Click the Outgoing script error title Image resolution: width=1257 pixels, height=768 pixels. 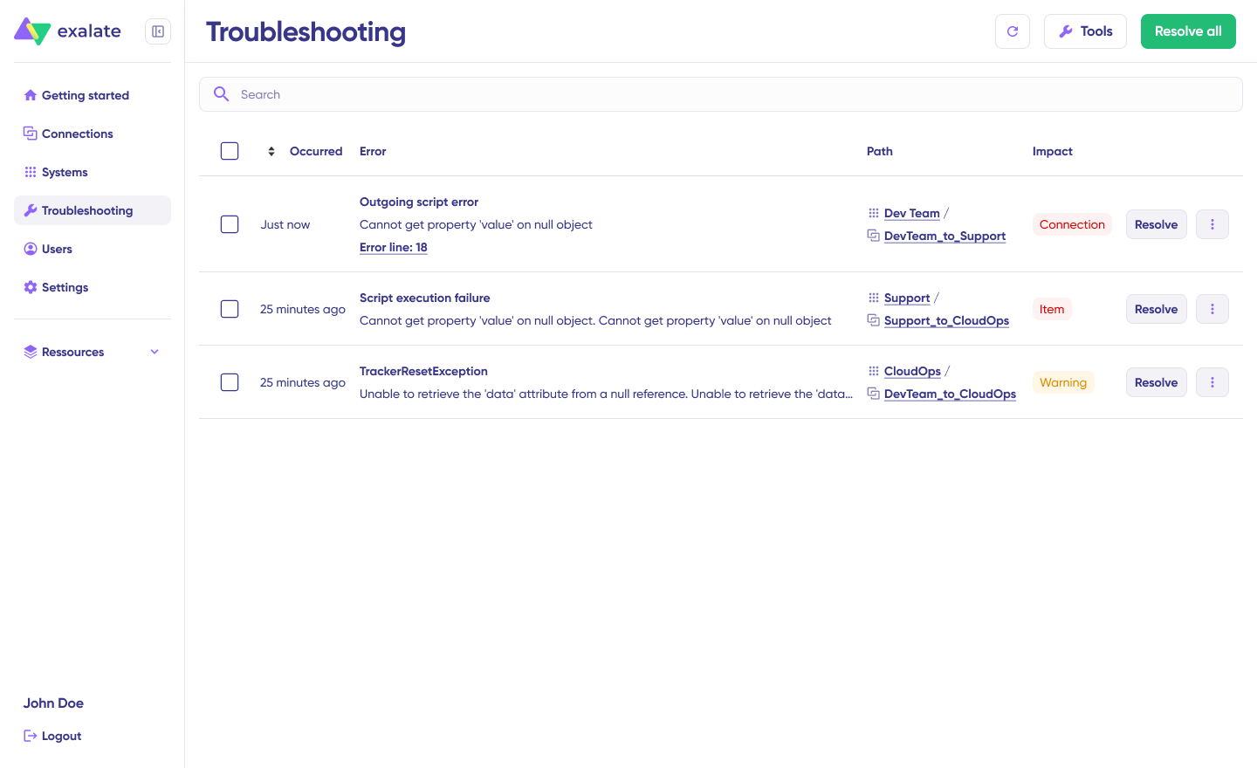pos(419,202)
